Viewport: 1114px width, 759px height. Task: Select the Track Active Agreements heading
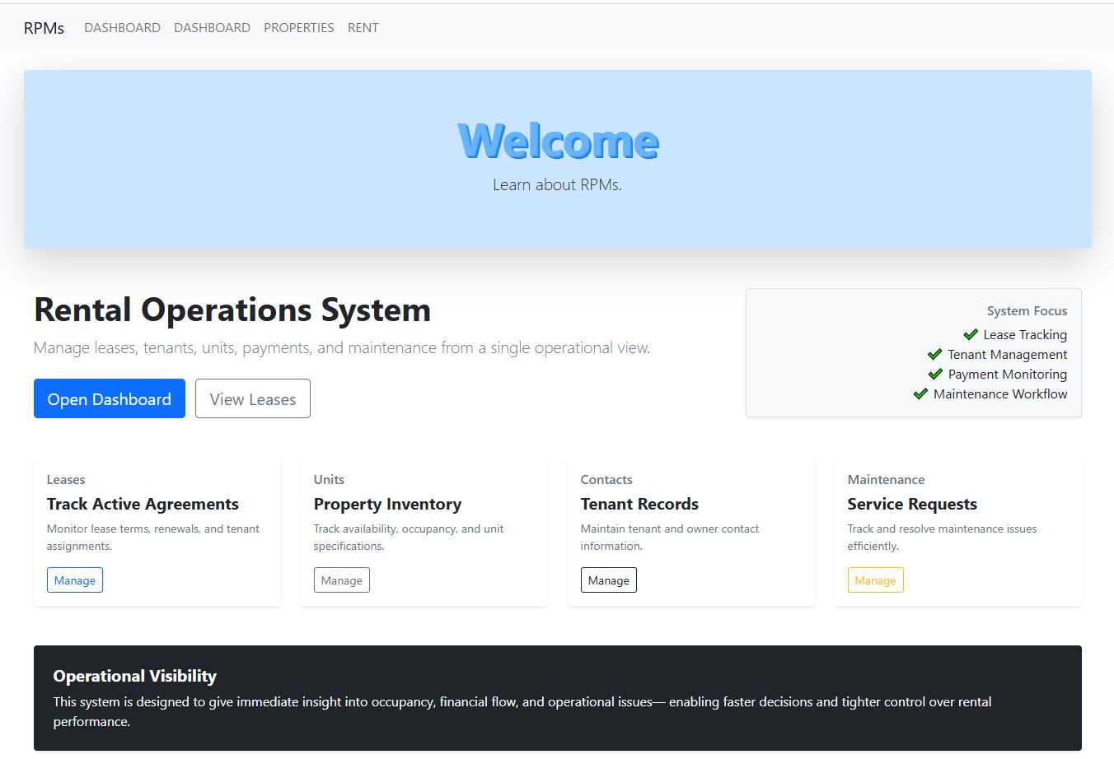pos(143,504)
